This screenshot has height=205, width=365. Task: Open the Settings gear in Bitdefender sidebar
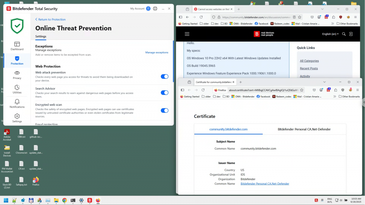[x=17, y=118]
